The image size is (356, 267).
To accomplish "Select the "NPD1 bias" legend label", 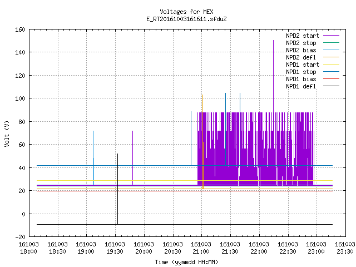I will pos(301,79).
